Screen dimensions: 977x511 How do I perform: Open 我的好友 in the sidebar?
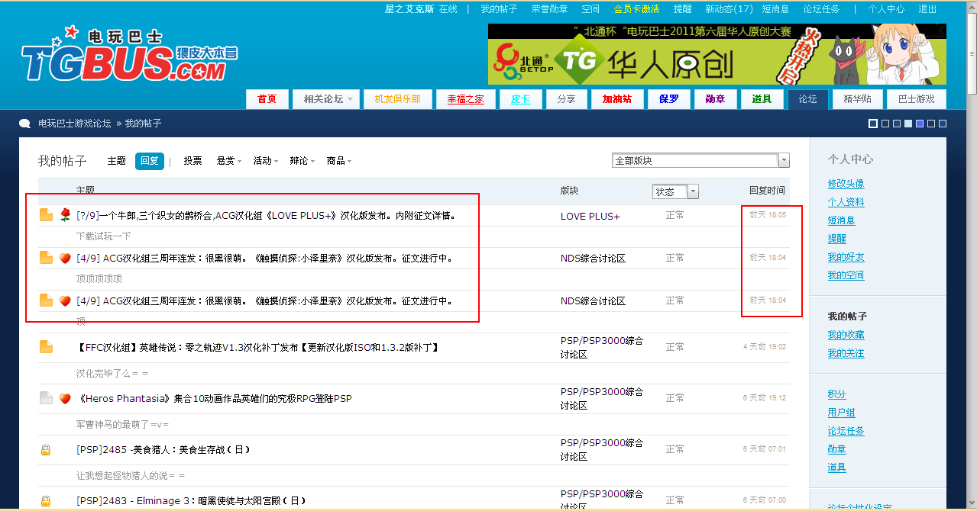[846, 257]
